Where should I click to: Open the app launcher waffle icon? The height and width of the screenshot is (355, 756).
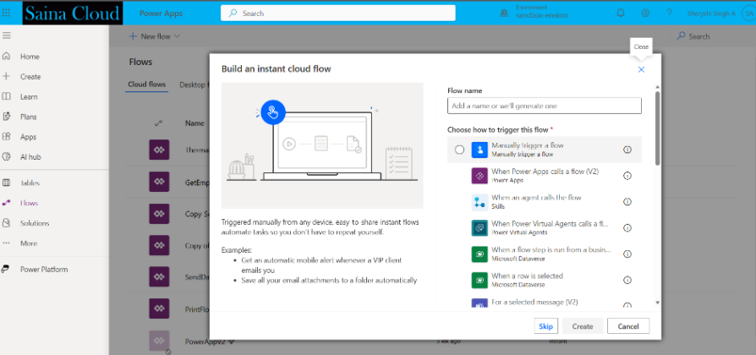click(8, 13)
